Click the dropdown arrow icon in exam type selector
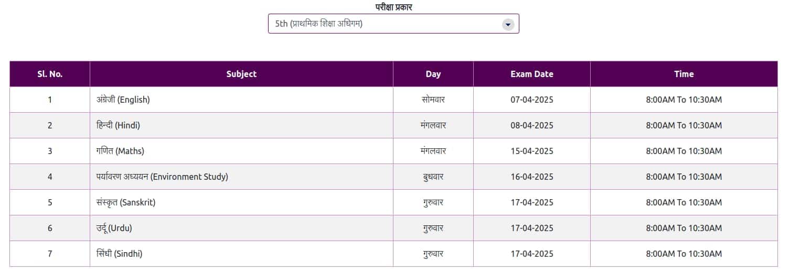Image resolution: width=789 pixels, height=272 pixels. 507,24
